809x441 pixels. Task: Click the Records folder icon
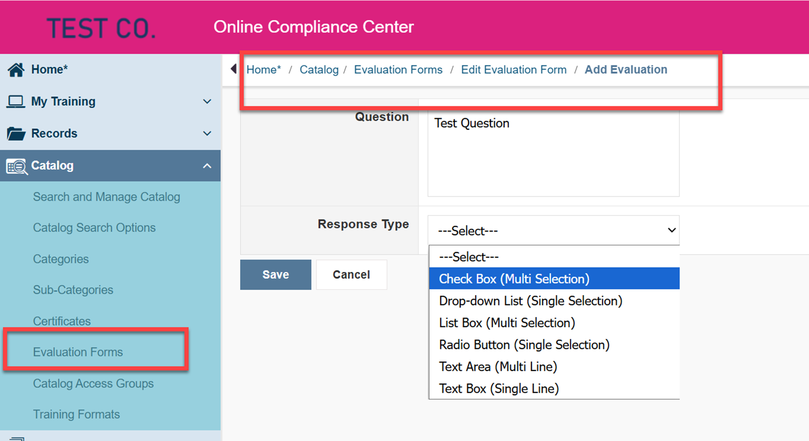point(16,133)
